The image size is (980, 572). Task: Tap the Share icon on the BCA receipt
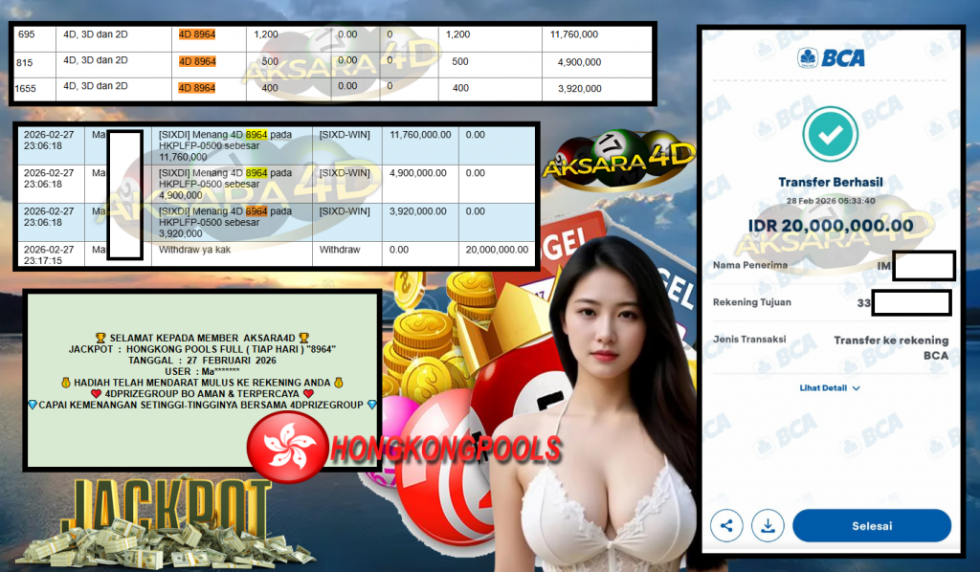(x=726, y=525)
